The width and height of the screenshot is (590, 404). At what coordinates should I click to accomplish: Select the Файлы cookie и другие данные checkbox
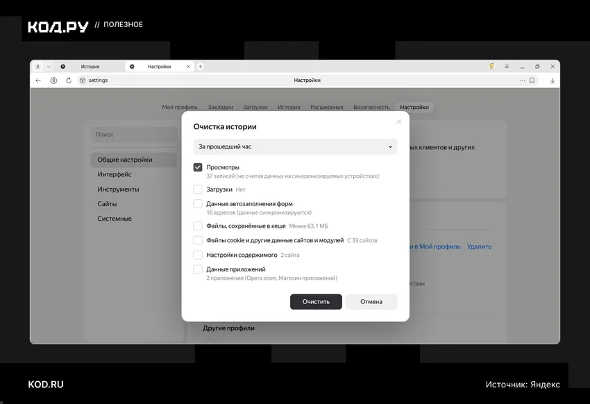tap(198, 240)
